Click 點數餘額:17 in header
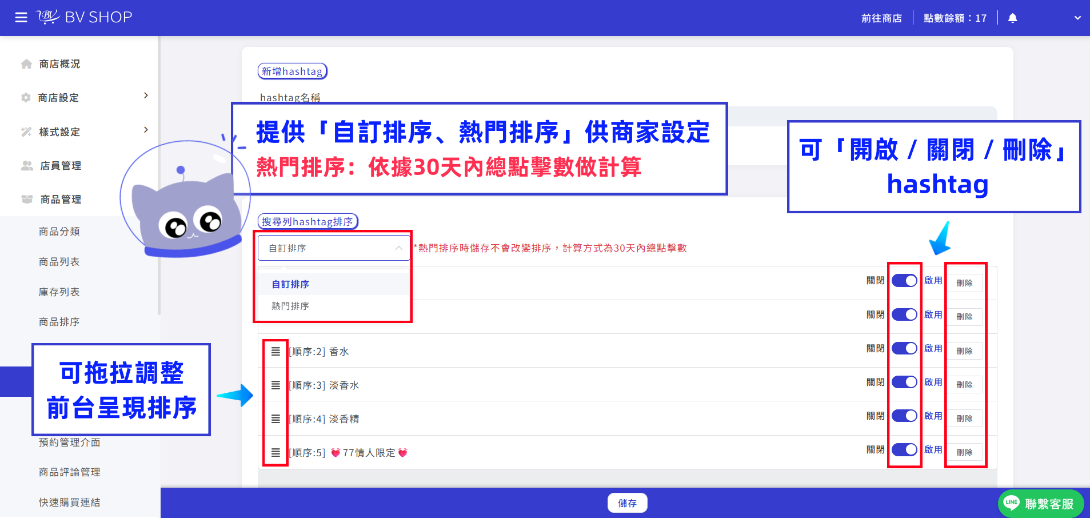 pyautogui.click(x=955, y=18)
